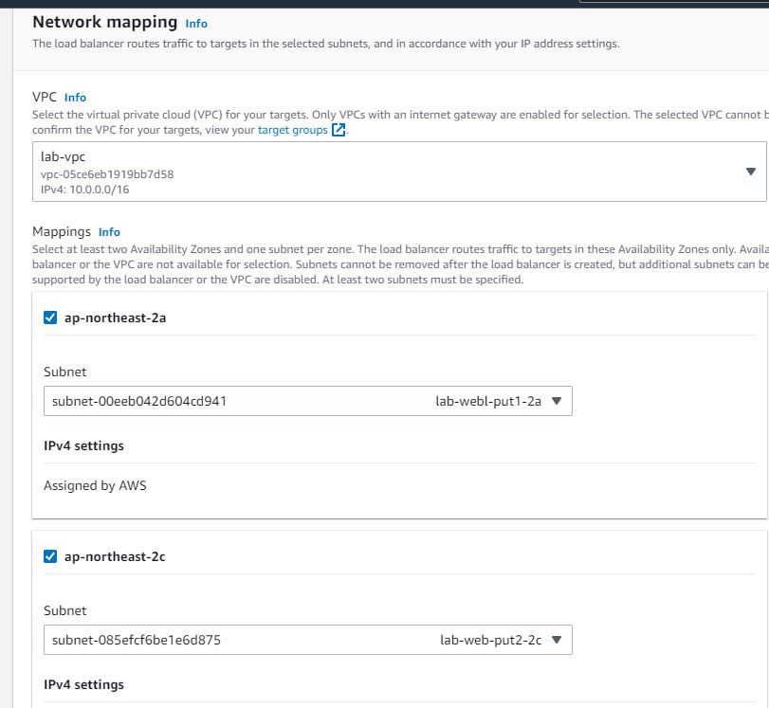Click the ap-northeast-2a label text
The width and height of the screenshot is (769, 708).
click(x=116, y=318)
